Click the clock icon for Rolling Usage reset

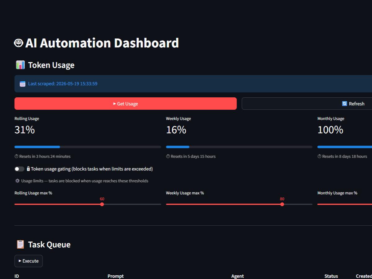16,156
